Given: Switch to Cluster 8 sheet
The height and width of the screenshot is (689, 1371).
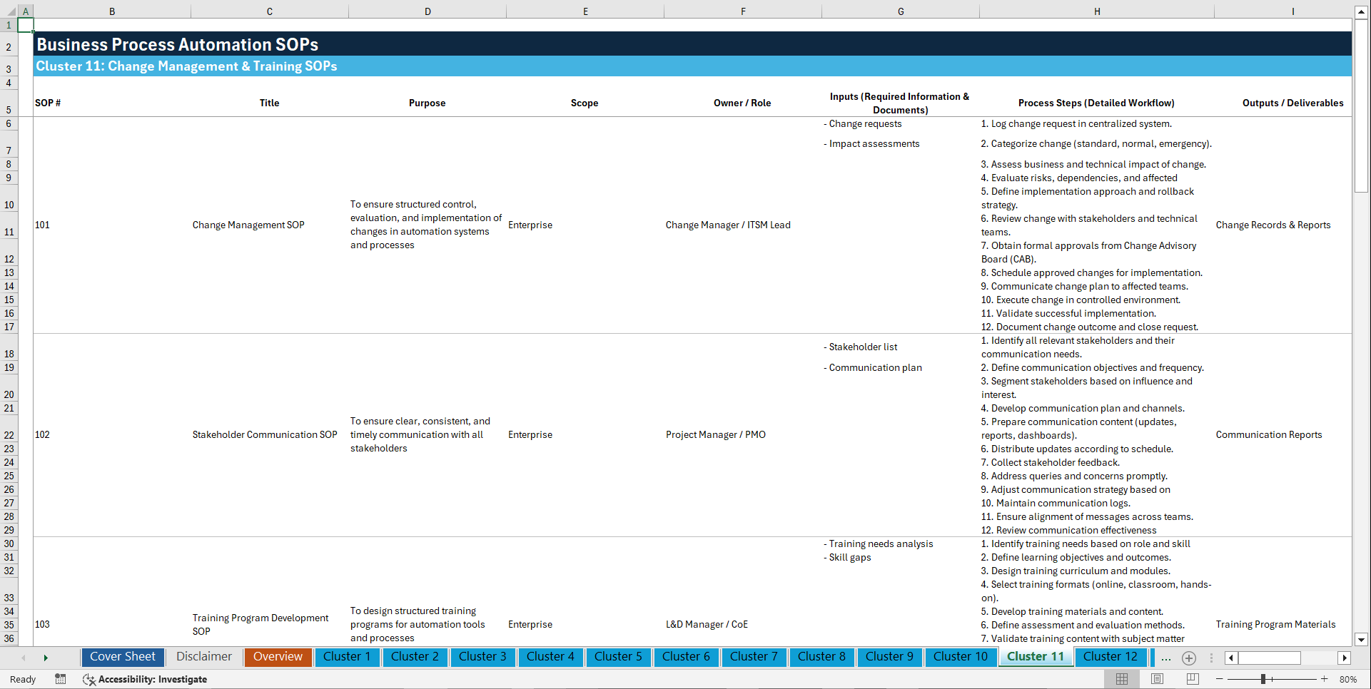Looking at the screenshot, I should (821, 657).
